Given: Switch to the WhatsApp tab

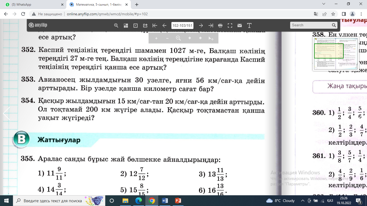Looking at the screenshot, I should coord(34,5).
